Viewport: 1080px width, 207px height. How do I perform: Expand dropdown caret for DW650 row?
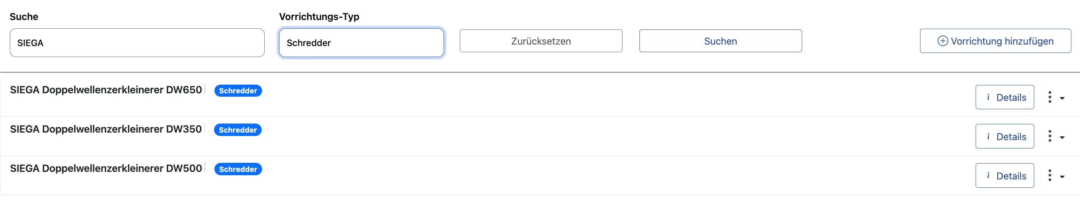pyautogui.click(x=1062, y=99)
